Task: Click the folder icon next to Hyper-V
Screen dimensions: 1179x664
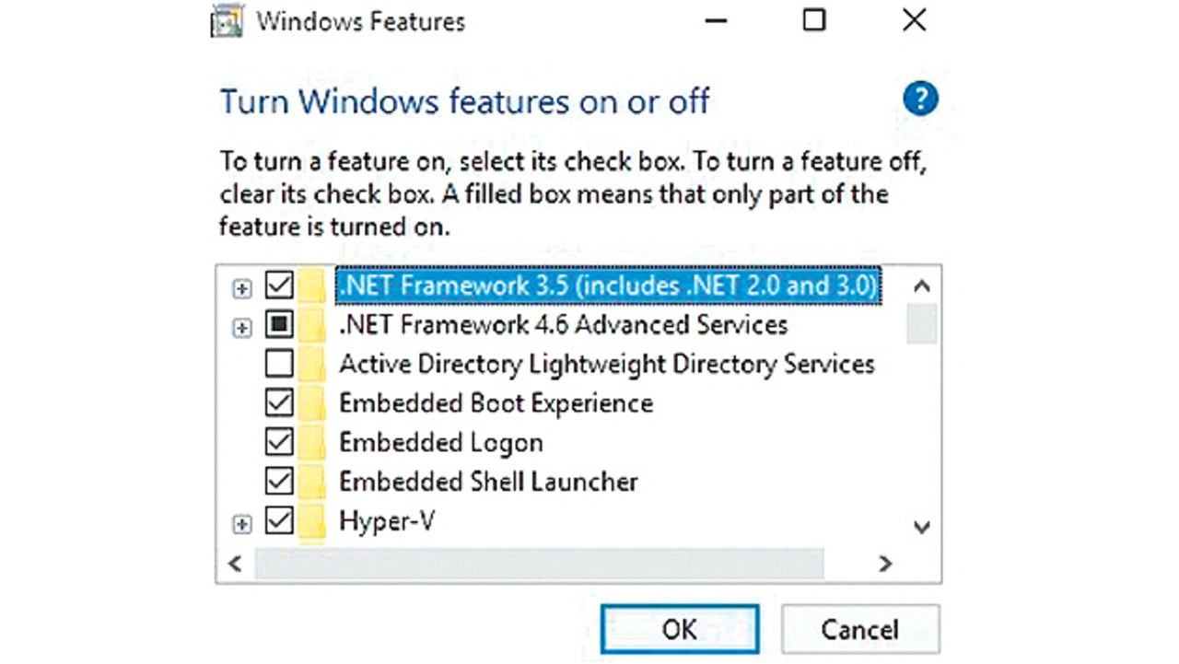Action: [314, 522]
